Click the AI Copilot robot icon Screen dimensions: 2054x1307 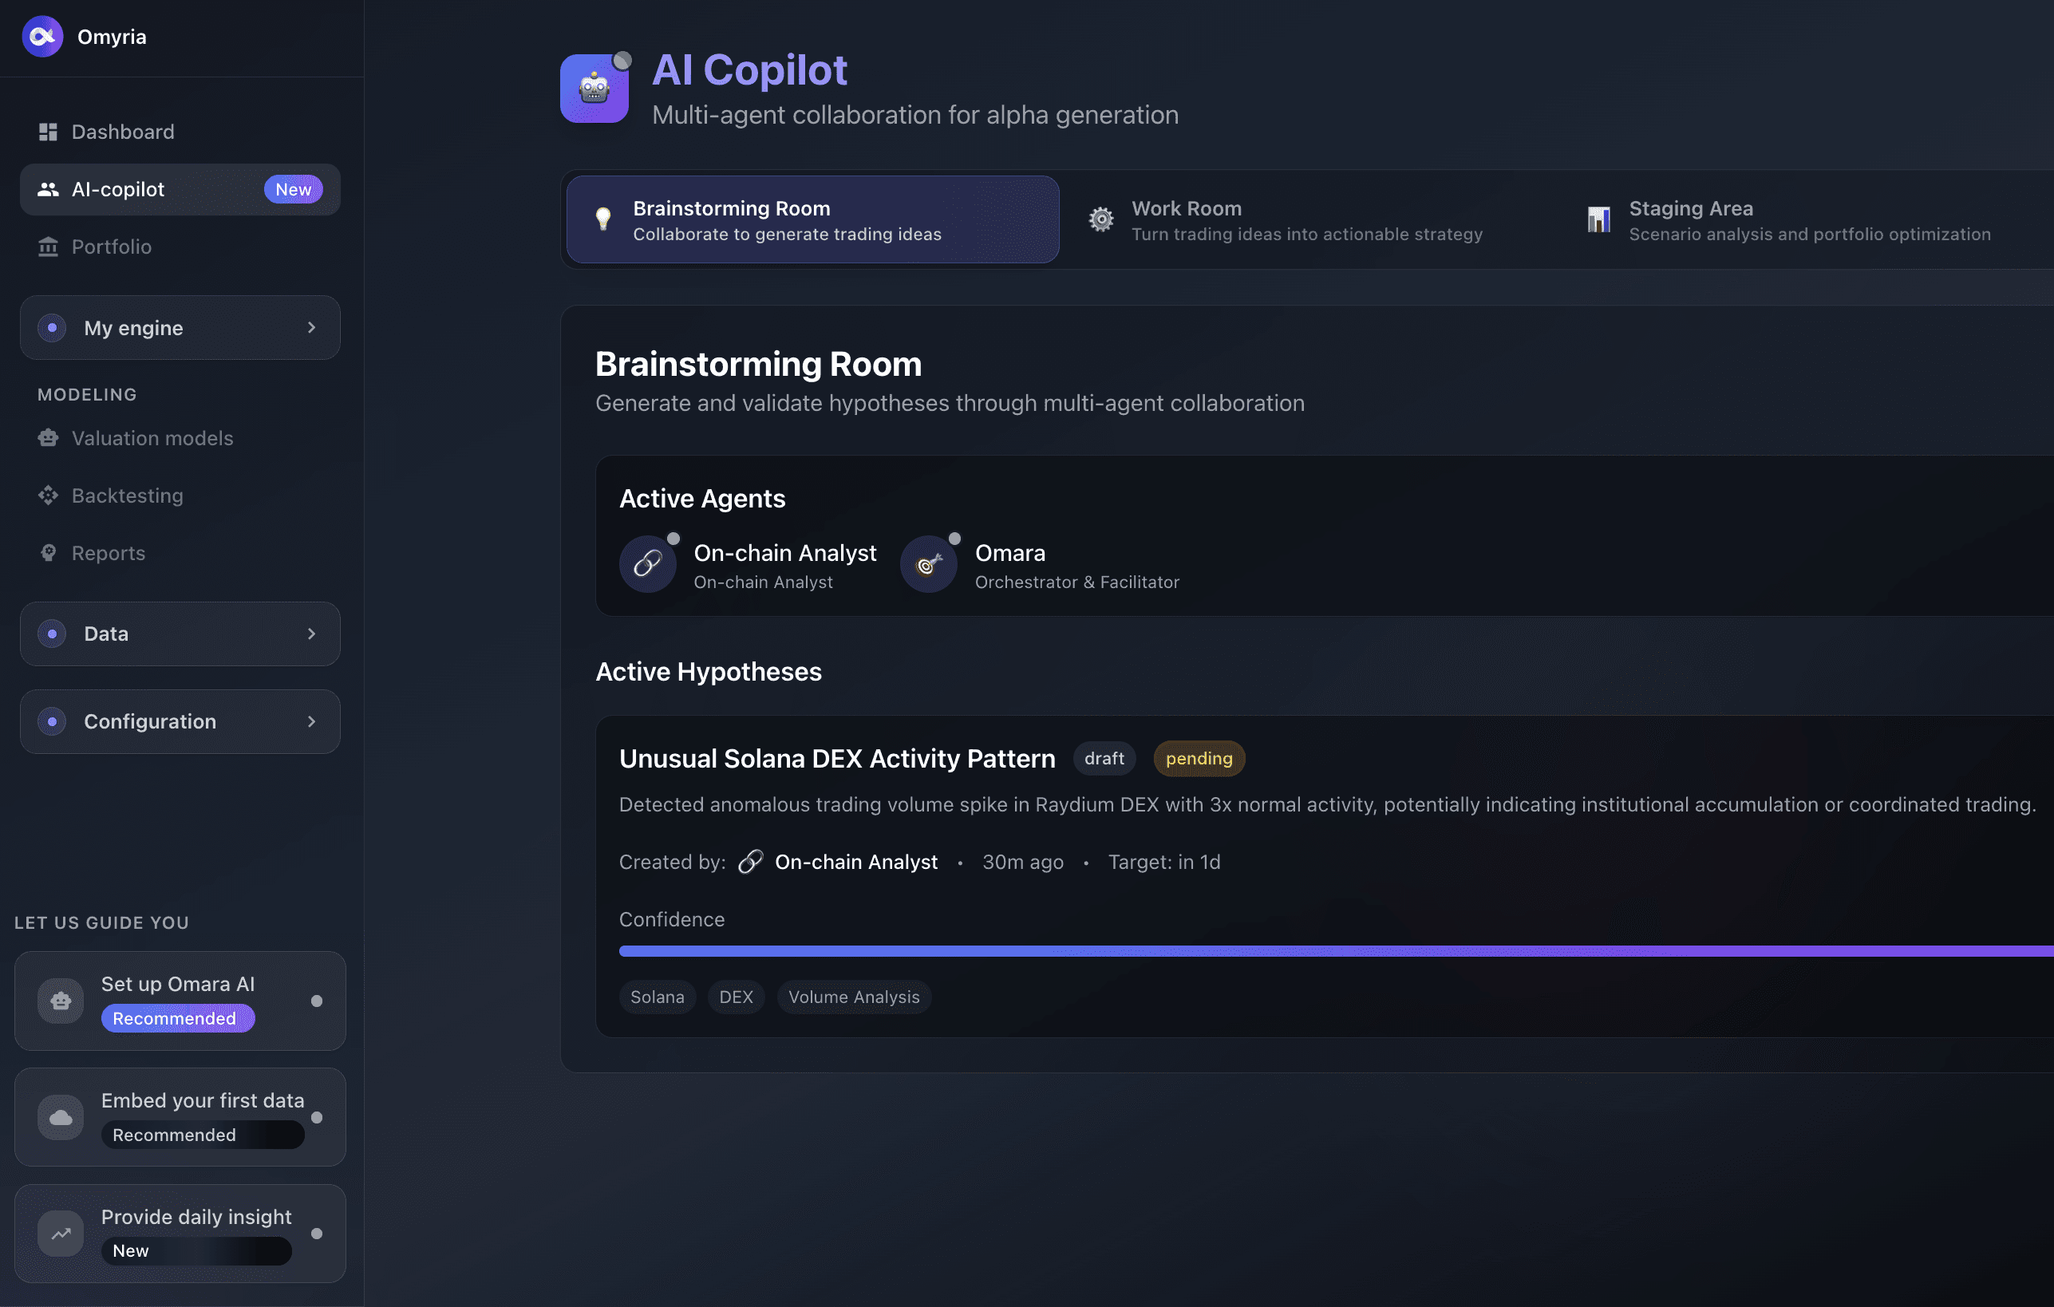pos(594,89)
